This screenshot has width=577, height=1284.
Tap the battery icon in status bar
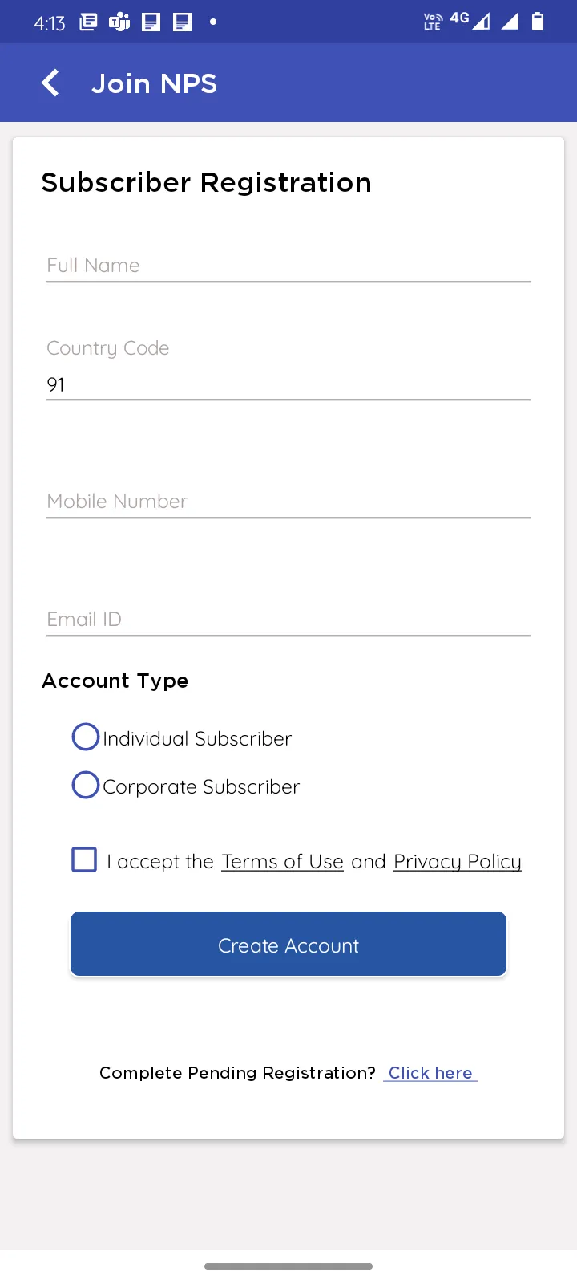(x=538, y=22)
